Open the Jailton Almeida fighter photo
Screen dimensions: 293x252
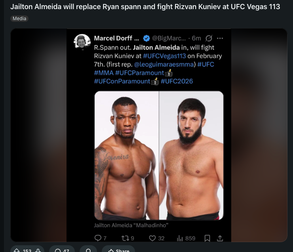127,155
